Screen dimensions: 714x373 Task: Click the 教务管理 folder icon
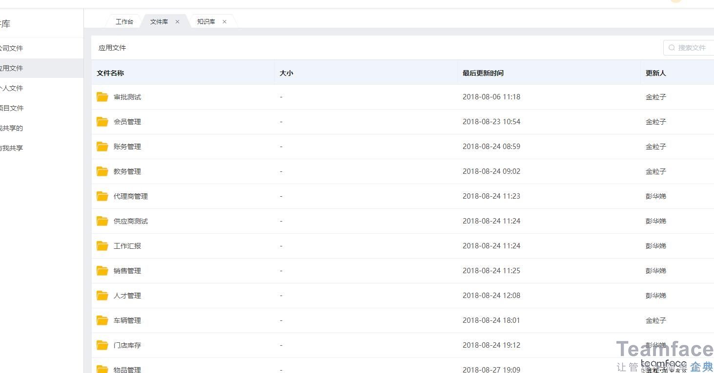tap(102, 171)
